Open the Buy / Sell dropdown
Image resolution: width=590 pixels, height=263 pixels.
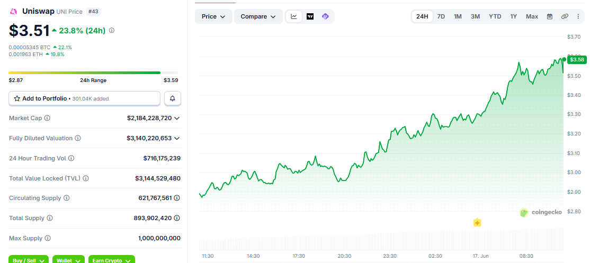pos(29,260)
